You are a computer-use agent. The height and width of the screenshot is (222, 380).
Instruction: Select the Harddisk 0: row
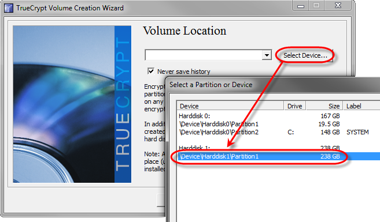[x=279, y=116]
